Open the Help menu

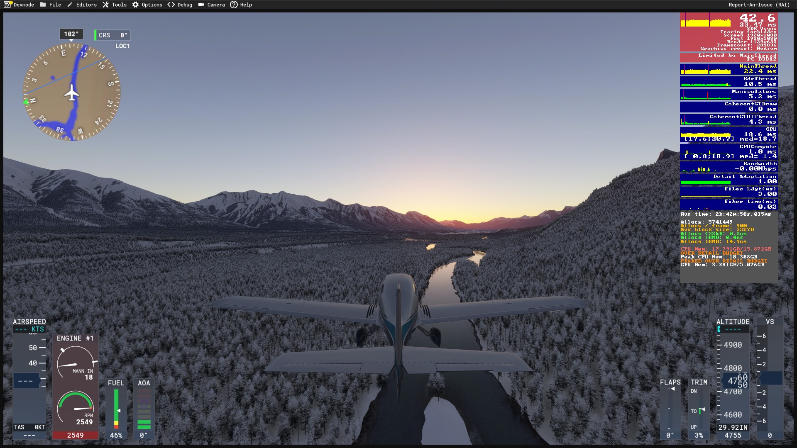(x=241, y=5)
